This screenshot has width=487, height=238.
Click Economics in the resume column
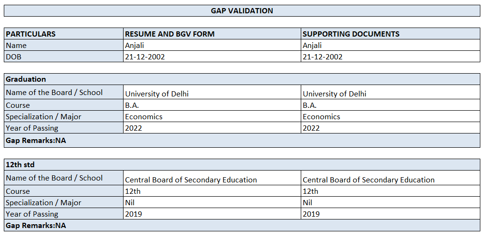point(143,117)
